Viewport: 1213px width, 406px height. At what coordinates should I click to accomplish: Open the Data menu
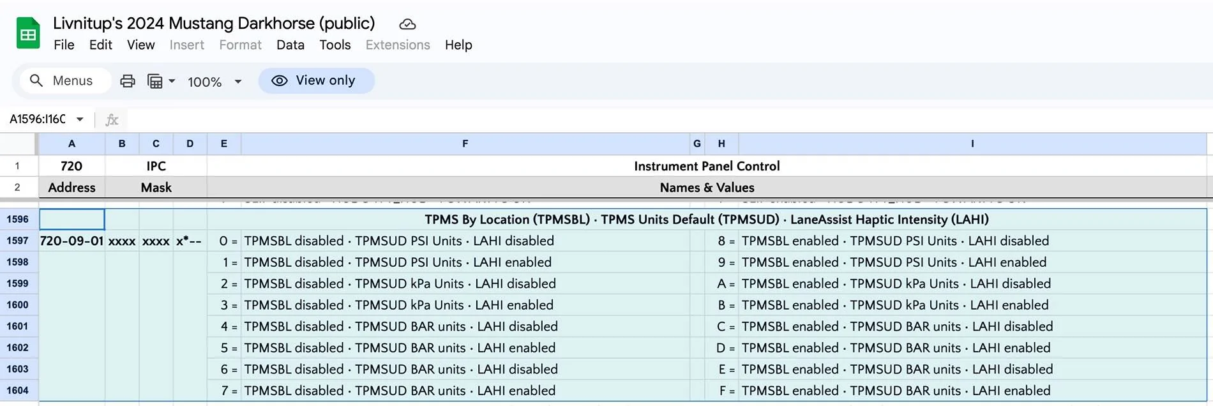(290, 45)
